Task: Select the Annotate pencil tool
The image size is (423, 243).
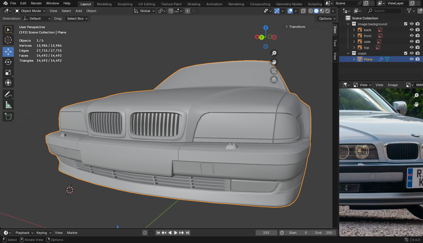Action: (x=8, y=95)
